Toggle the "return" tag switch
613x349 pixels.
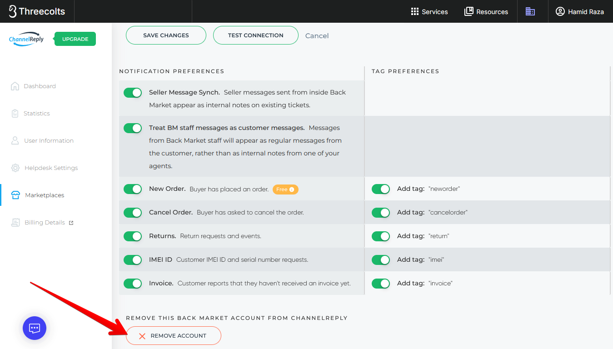pyautogui.click(x=381, y=236)
